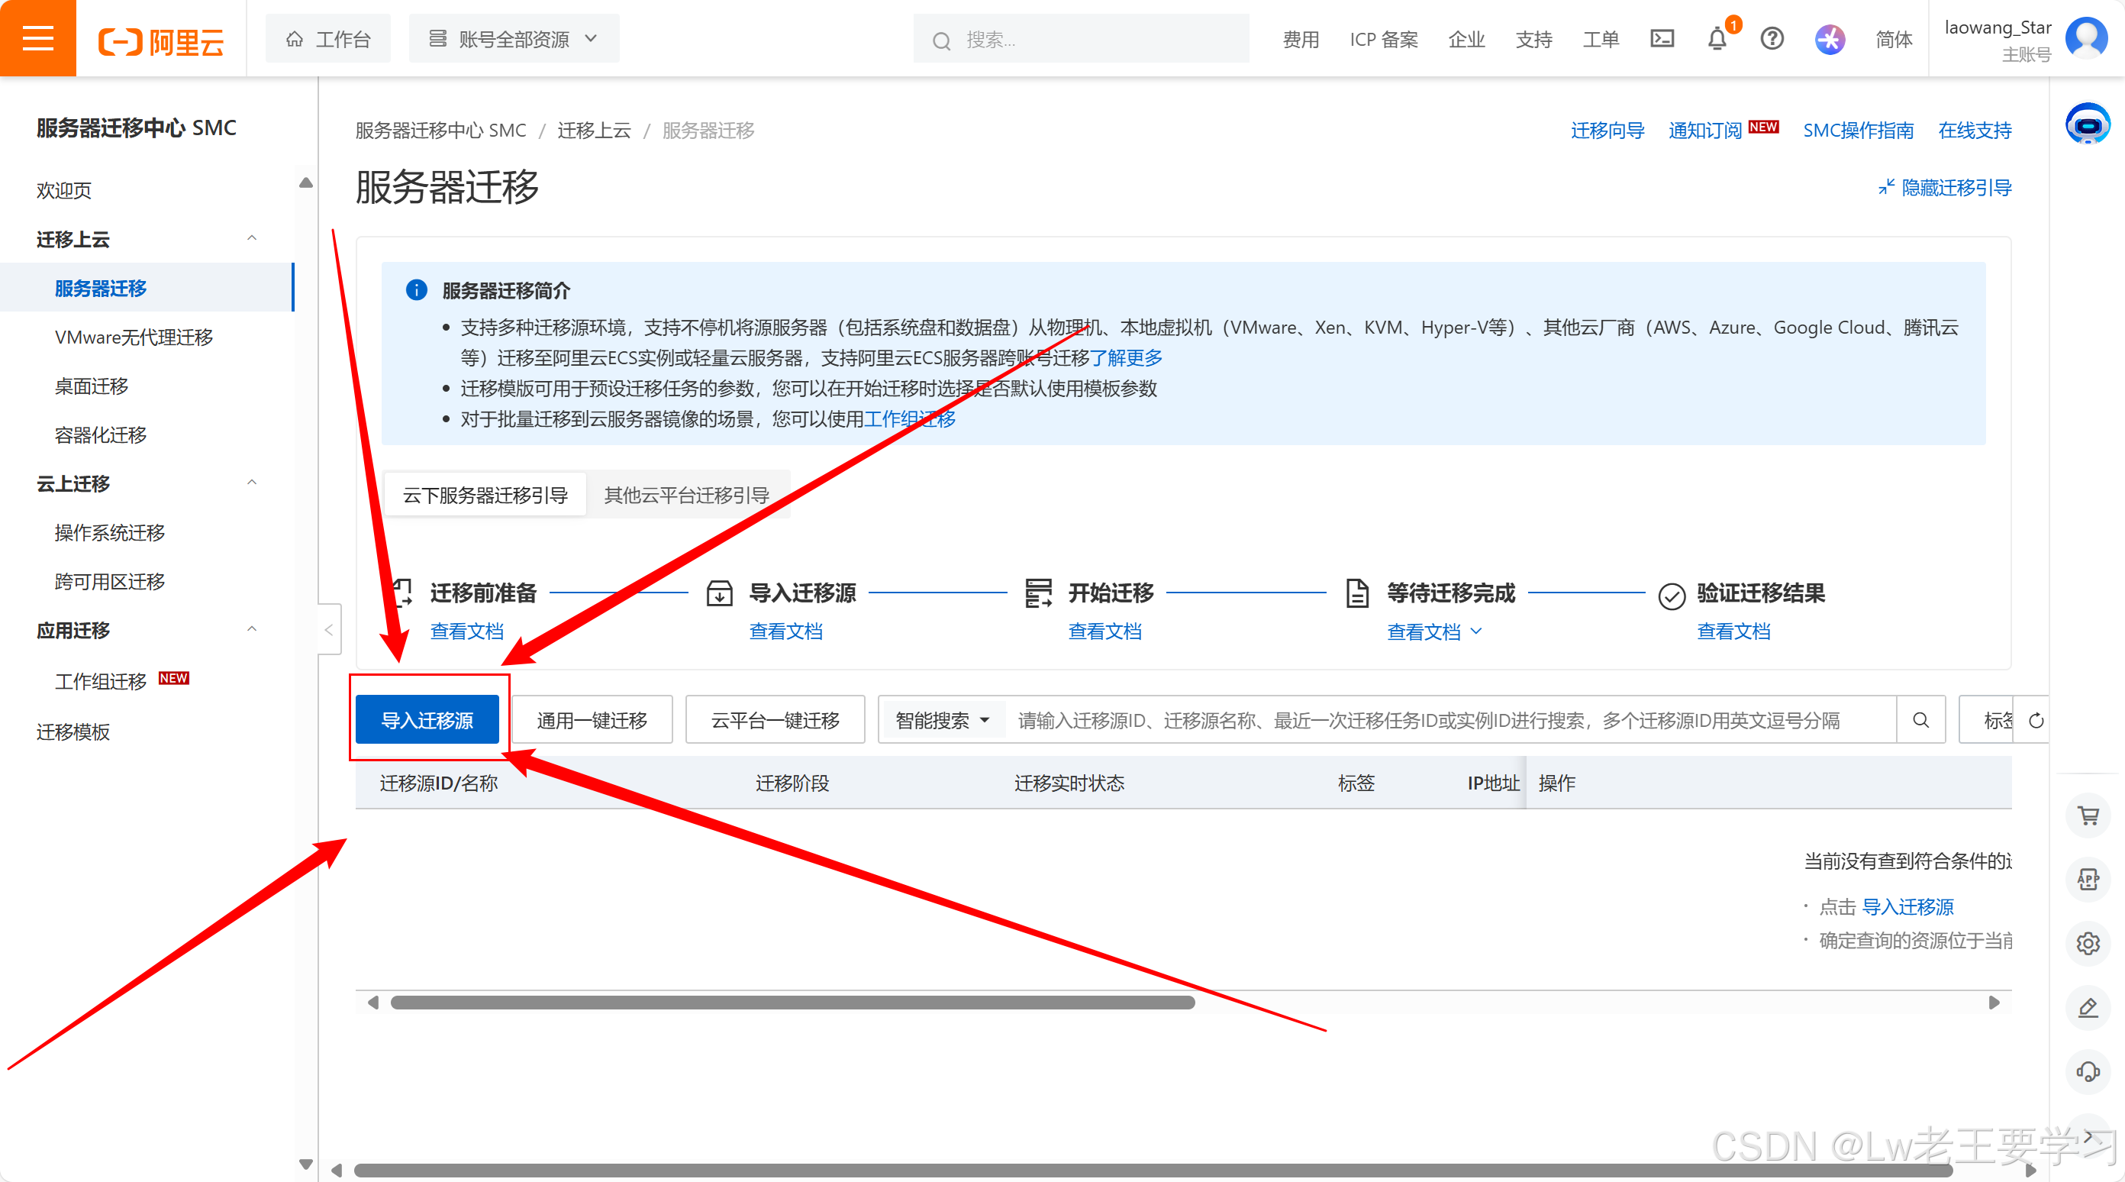Open 在线支持 link
Viewport: 2125px width, 1182px height.
coord(1974,131)
